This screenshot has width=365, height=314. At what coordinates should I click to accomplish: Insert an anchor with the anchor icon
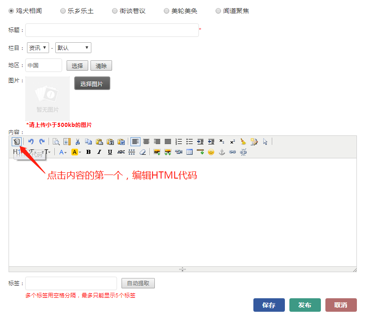(221, 152)
